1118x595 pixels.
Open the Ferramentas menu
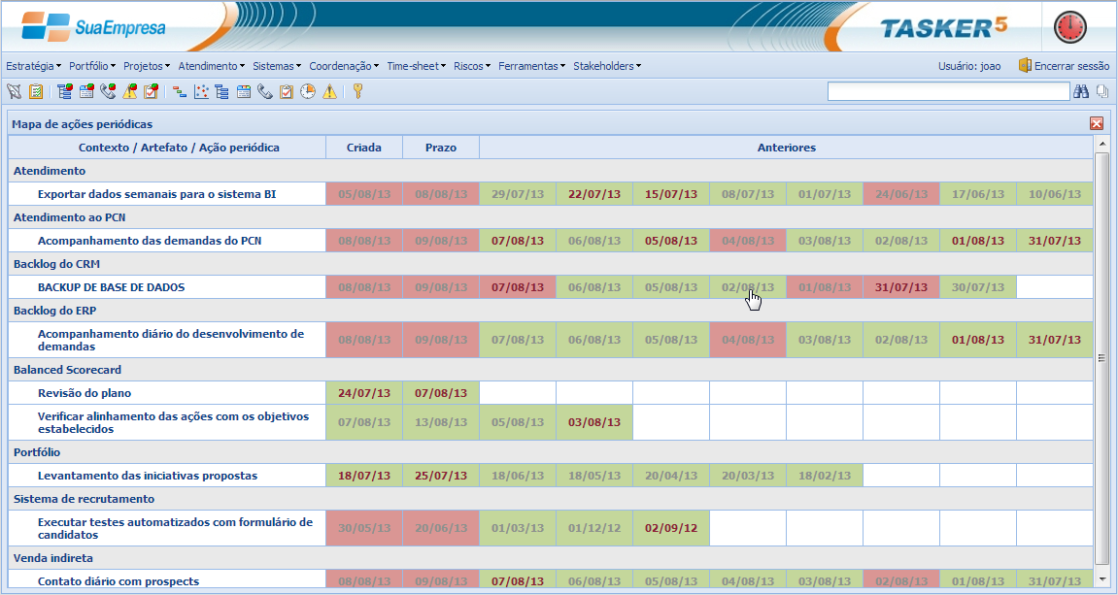[x=532, y=66]
